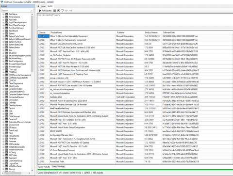Click the undo curved-arrow icon in toolbar
The height and width of the screenshot is (176, 233).
[63, 11]
